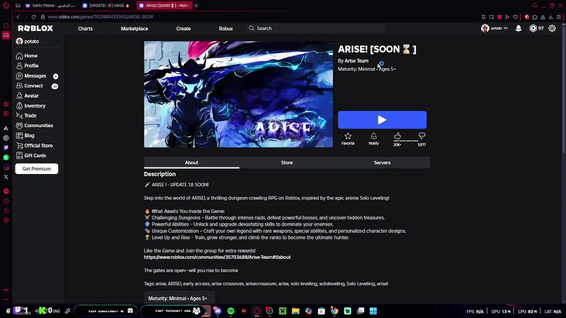Click the ARISE game thumbnail image

point(238,94)
